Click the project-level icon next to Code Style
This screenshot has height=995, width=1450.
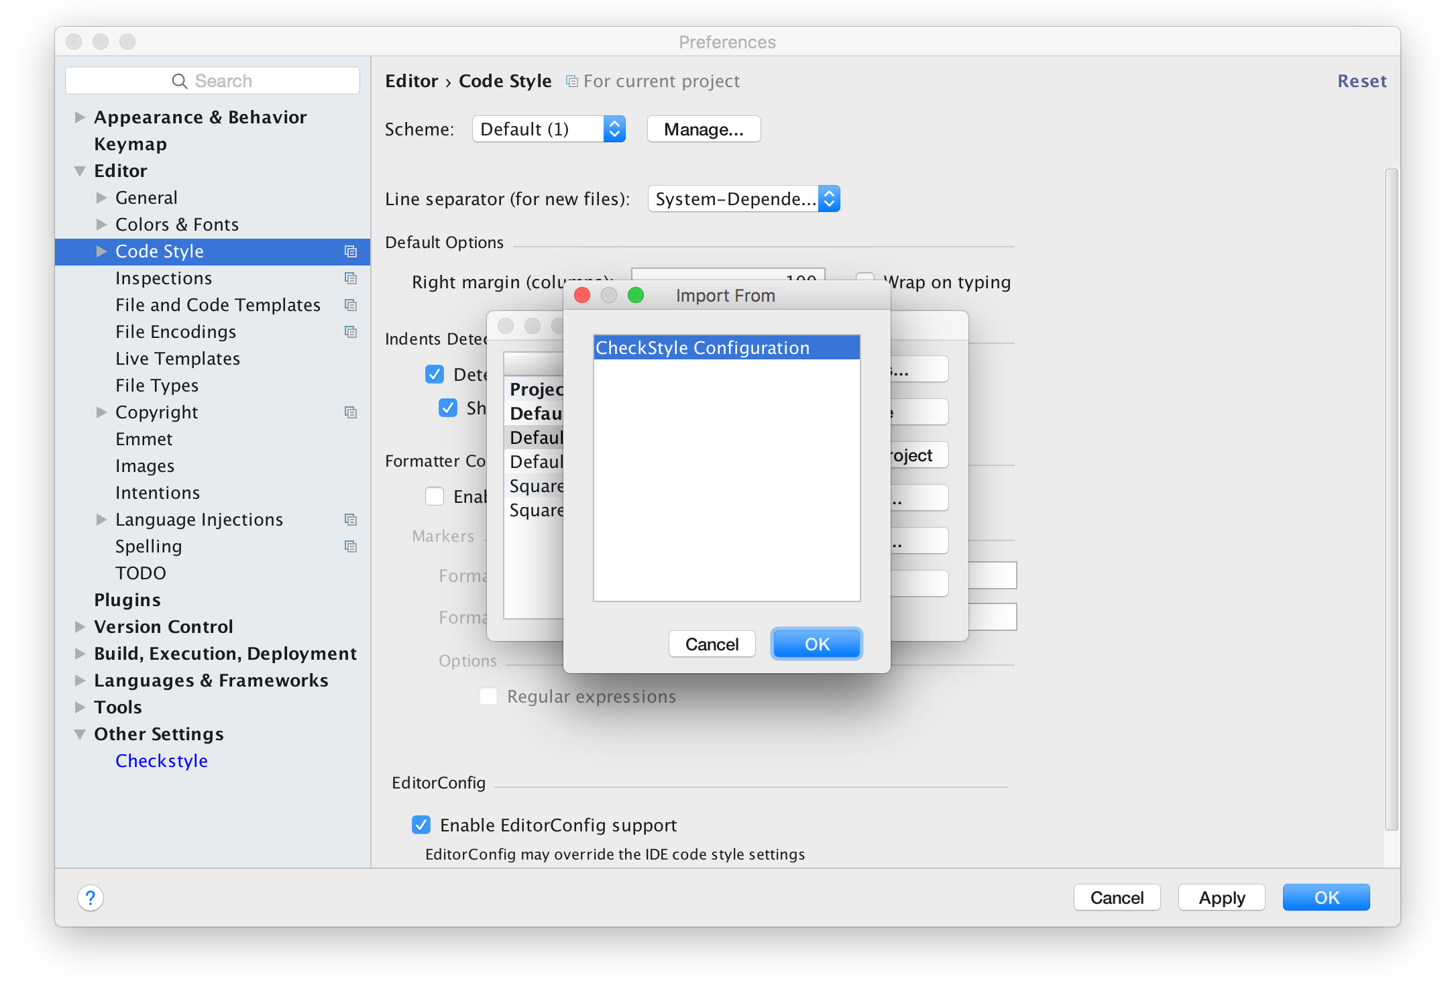[350, 251]
